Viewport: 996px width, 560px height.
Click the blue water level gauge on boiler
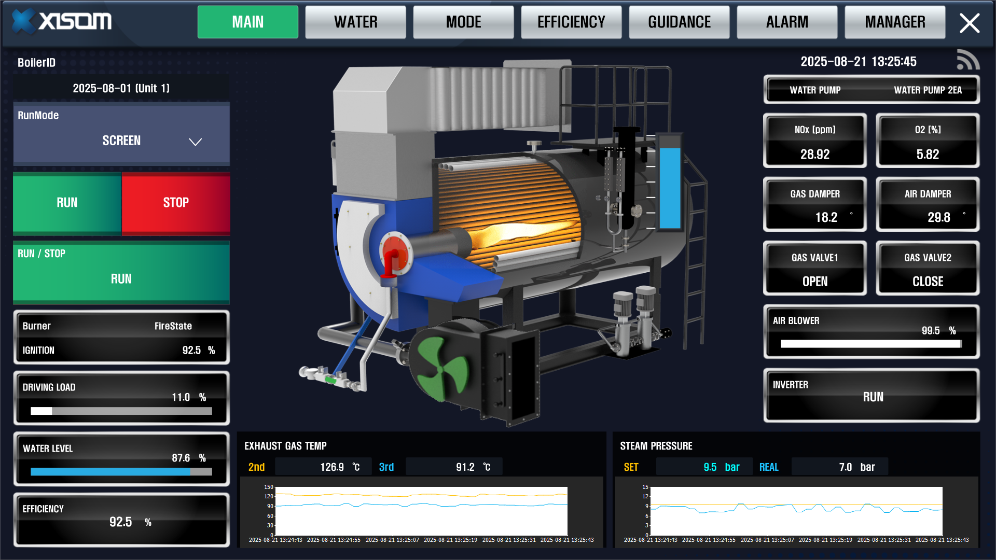[669, 188]
